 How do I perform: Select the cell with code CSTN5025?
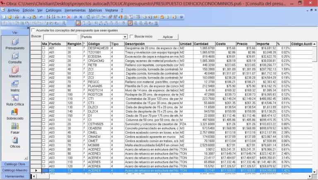[x=99, y=124]
